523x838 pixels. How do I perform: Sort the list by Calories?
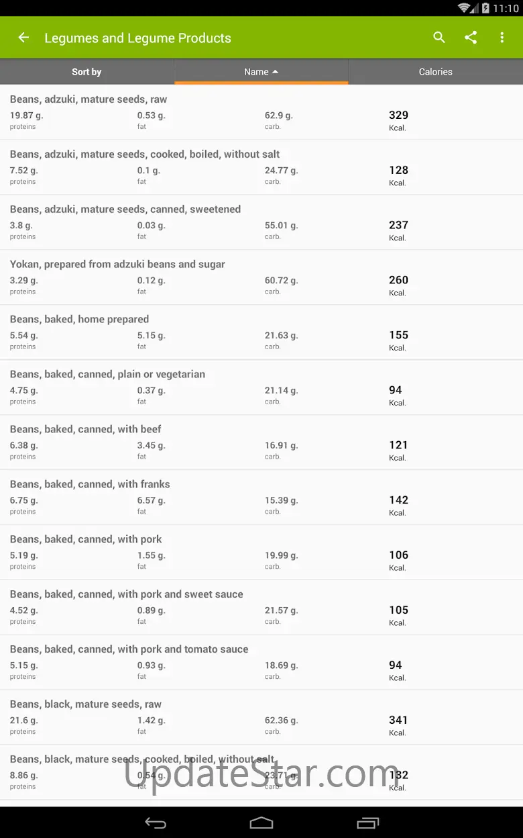click(435, 72)
